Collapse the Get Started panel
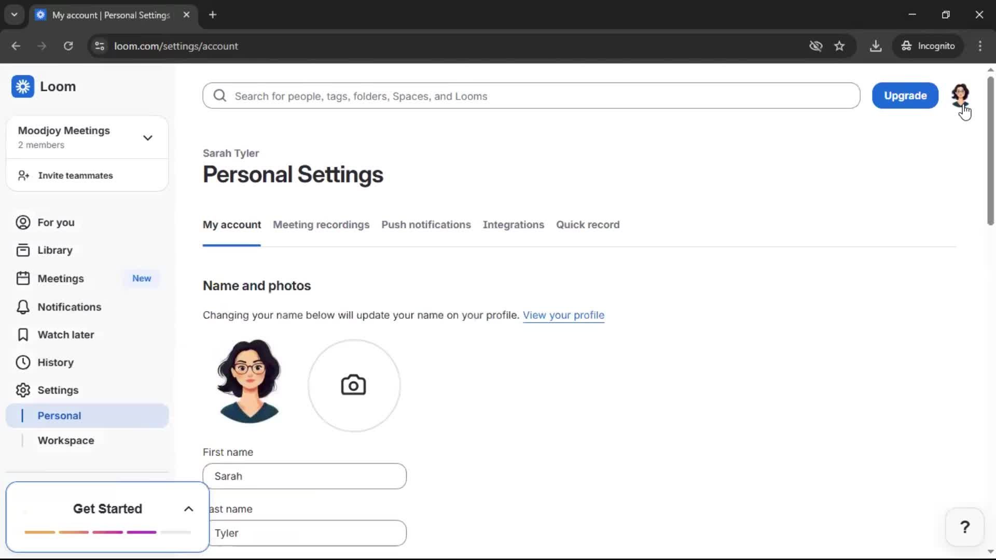 click(188, 509)
